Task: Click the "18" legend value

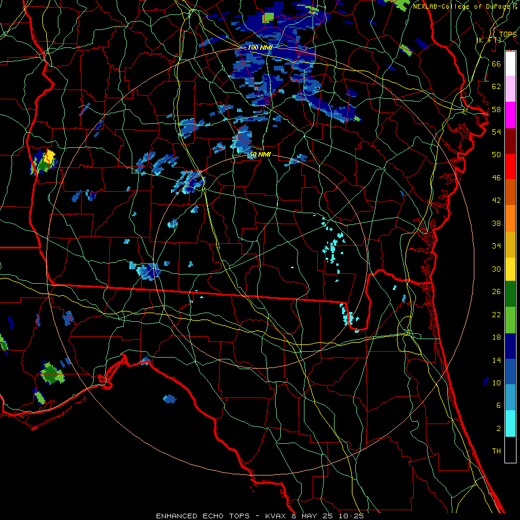Action: point(496,337)
